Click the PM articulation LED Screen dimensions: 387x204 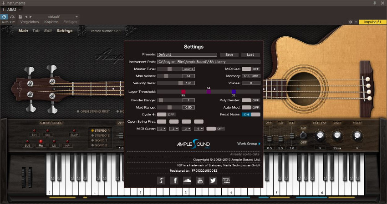[x=41, y=141]
